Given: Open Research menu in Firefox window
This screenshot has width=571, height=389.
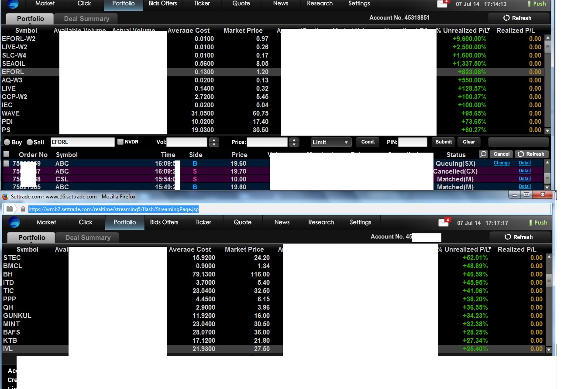Looking at the screenshot, I should [x=321, y=222].
